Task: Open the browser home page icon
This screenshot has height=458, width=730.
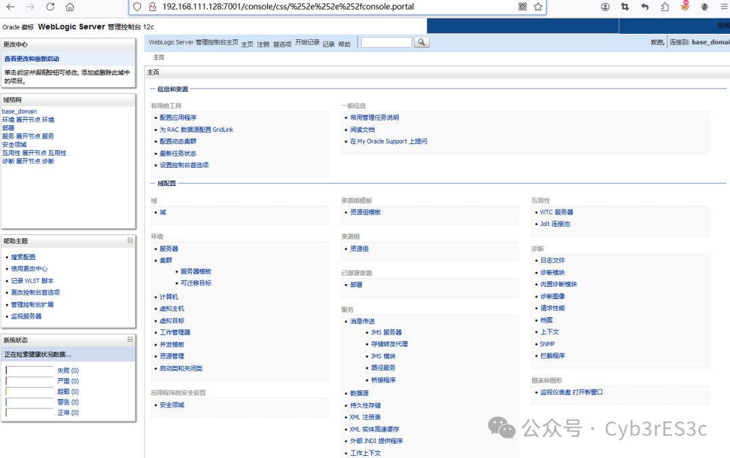Action: coord(70,7)
